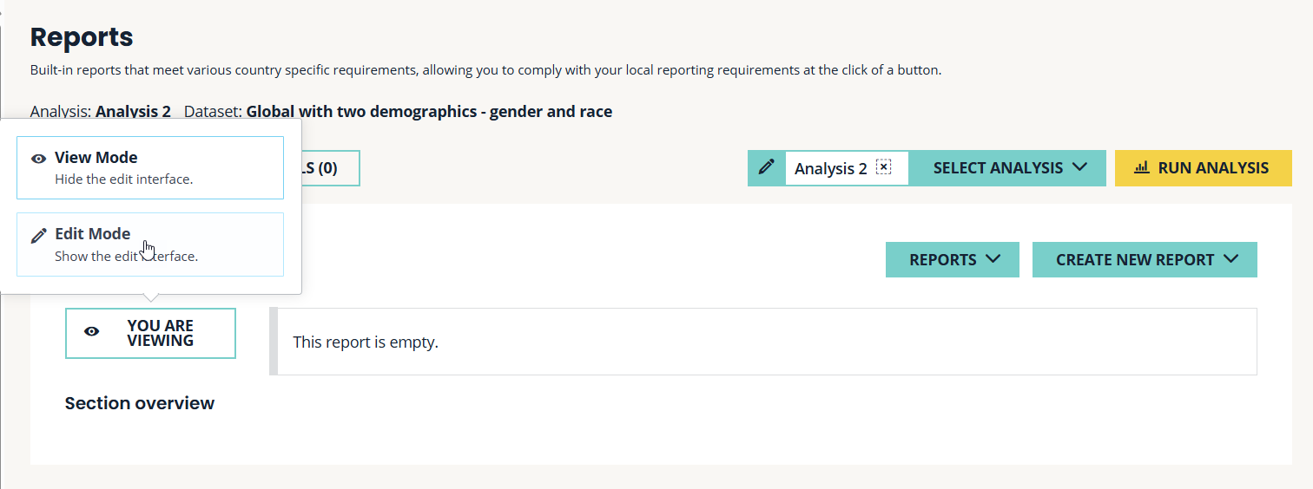The image size is (1313, 489).
Task: Click the bold dataset name text
Action: tap(429, 111)
